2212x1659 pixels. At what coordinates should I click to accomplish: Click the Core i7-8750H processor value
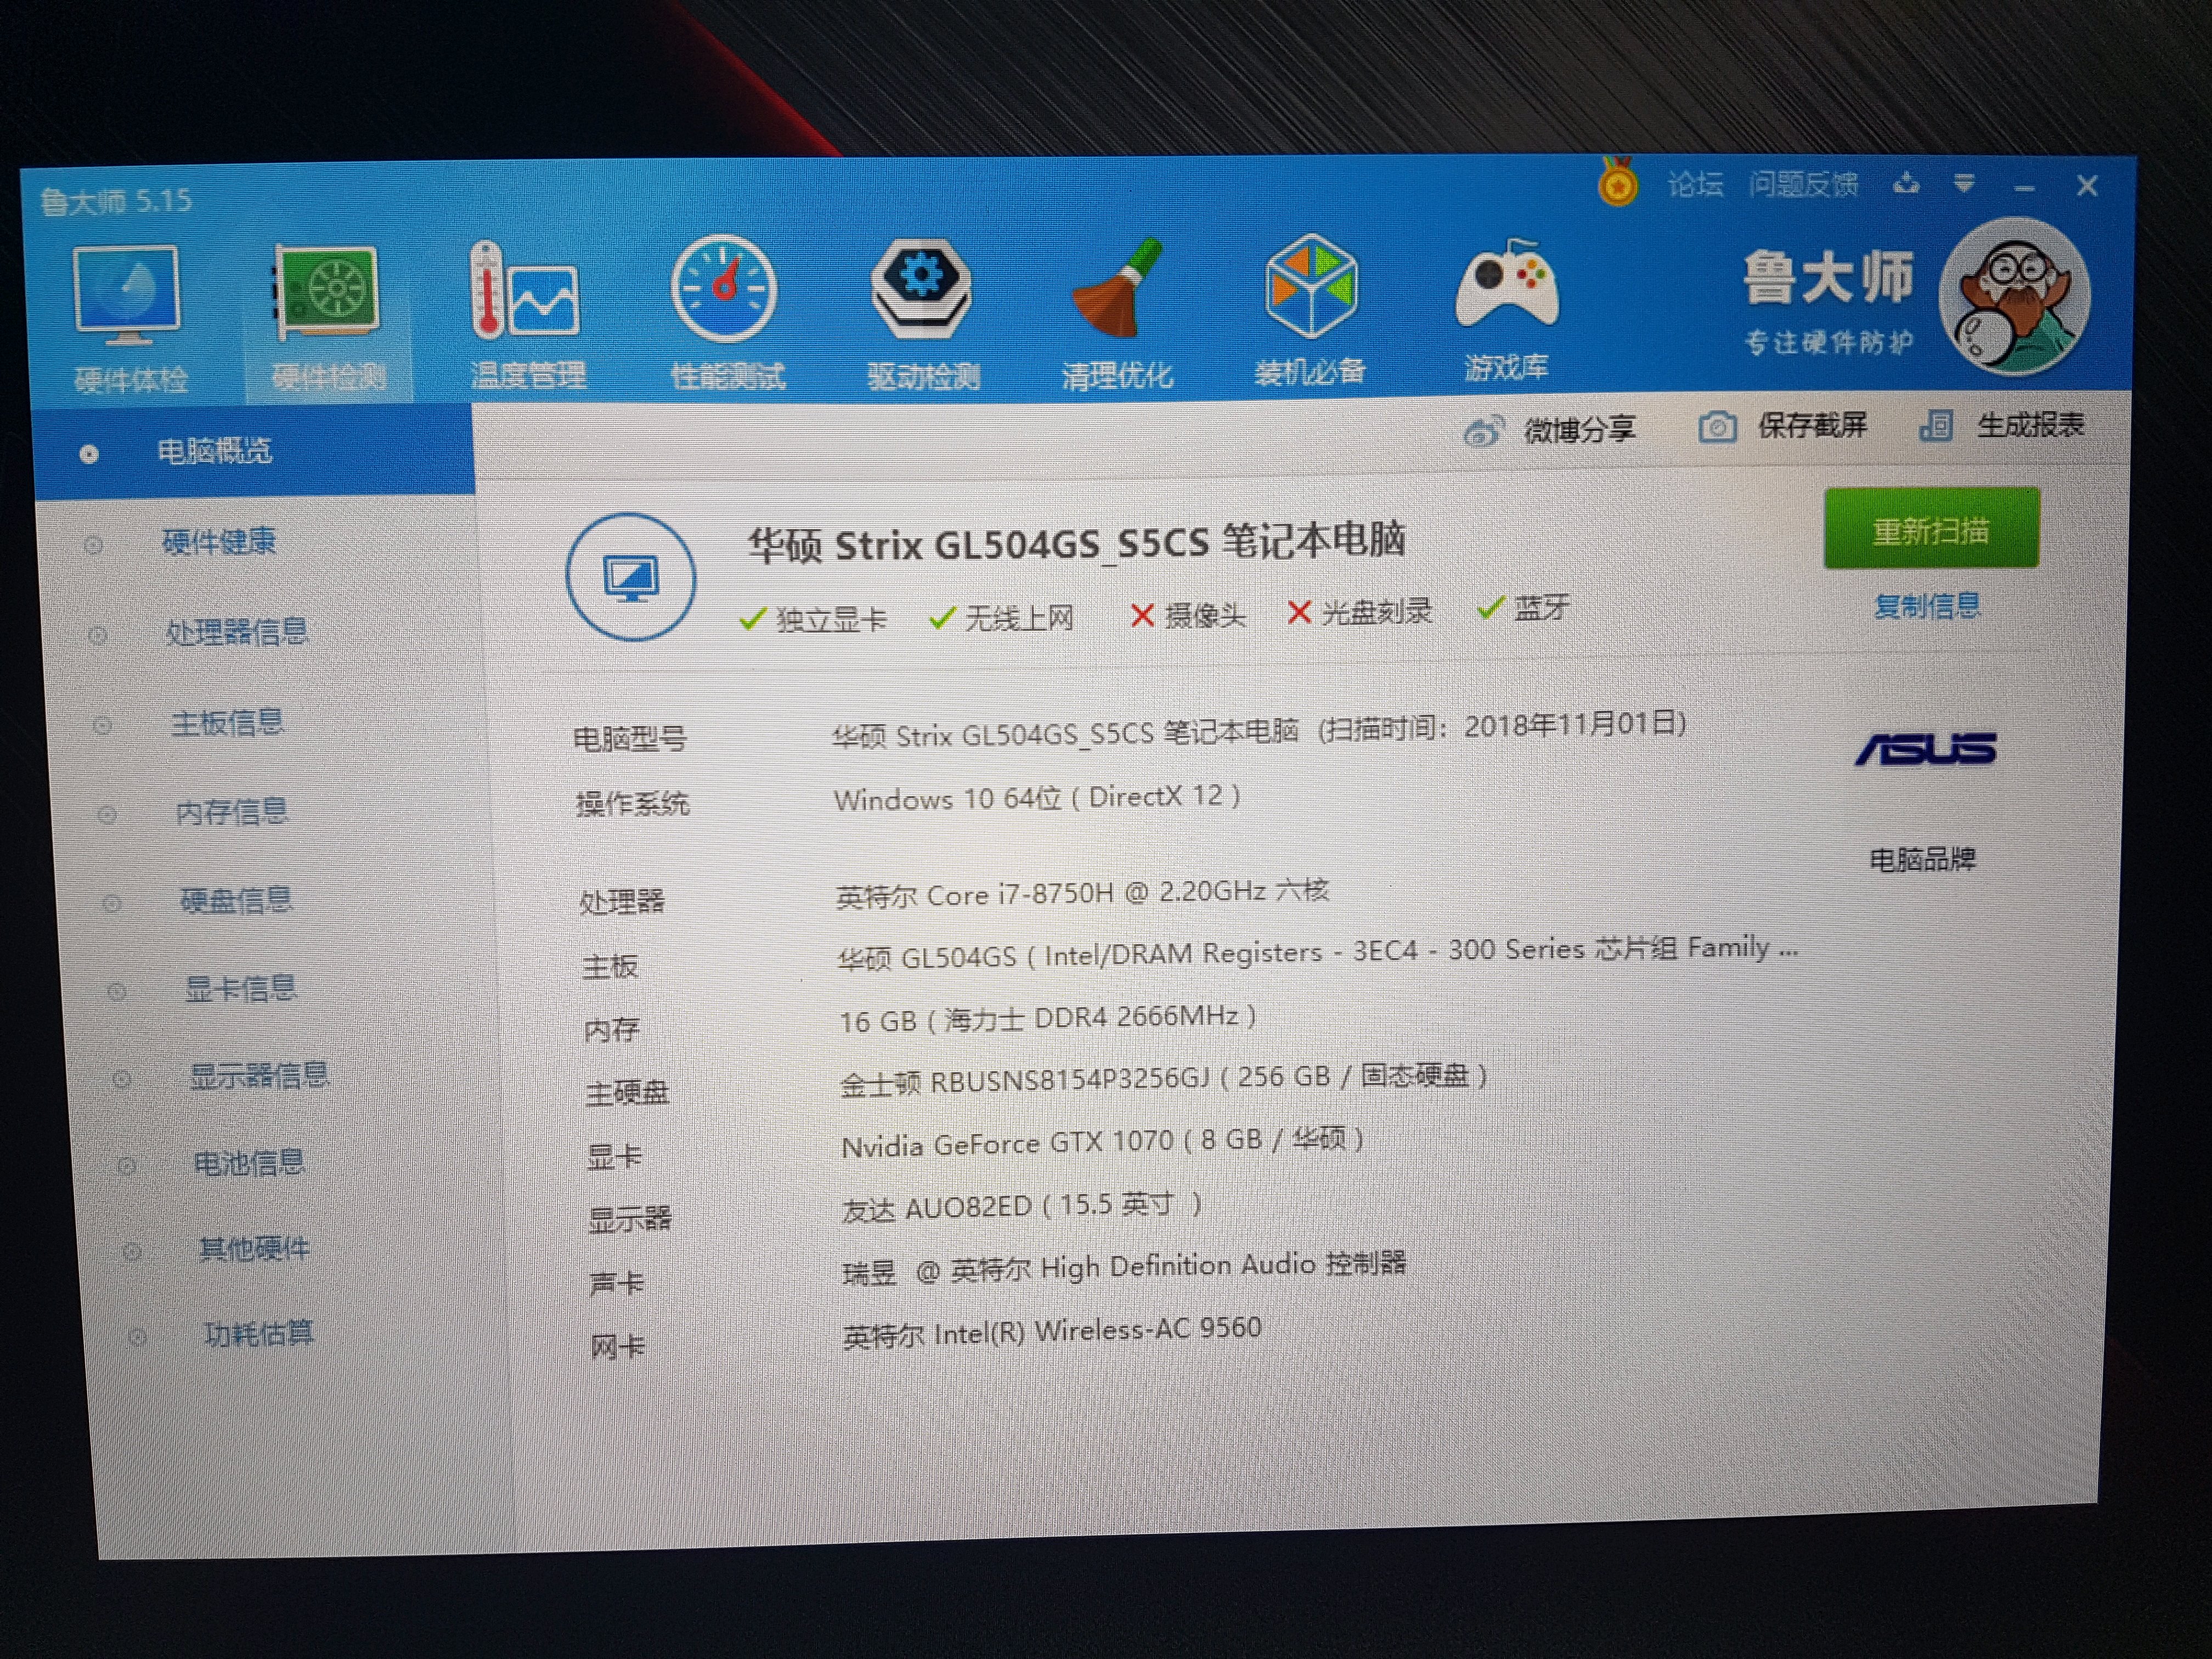[x=1082, y=893]
